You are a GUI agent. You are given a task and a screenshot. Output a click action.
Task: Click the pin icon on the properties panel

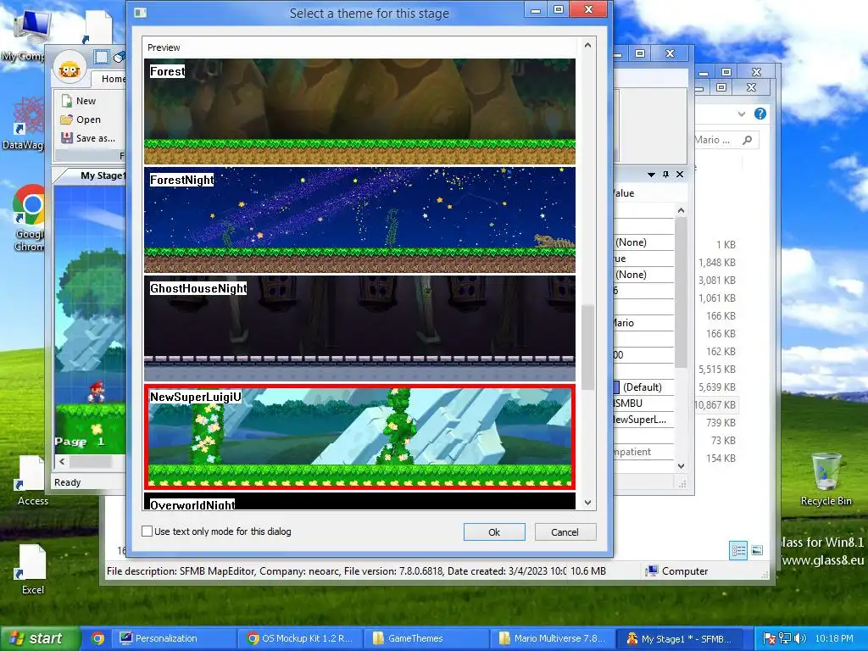[x=665, y=175]
